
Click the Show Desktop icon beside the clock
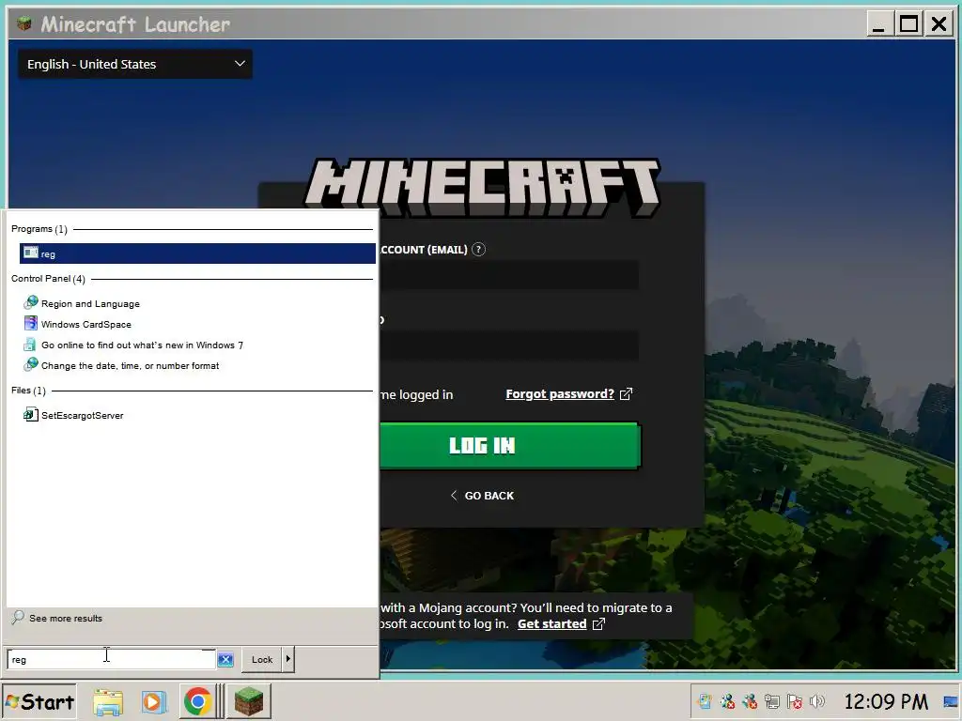pos(953,702)
